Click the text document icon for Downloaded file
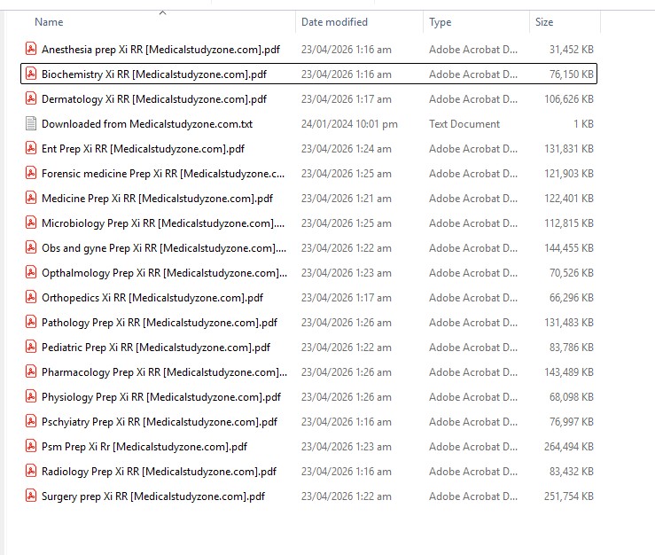The width and height of the screenshot is (655, 555). [x=31, y=124]
